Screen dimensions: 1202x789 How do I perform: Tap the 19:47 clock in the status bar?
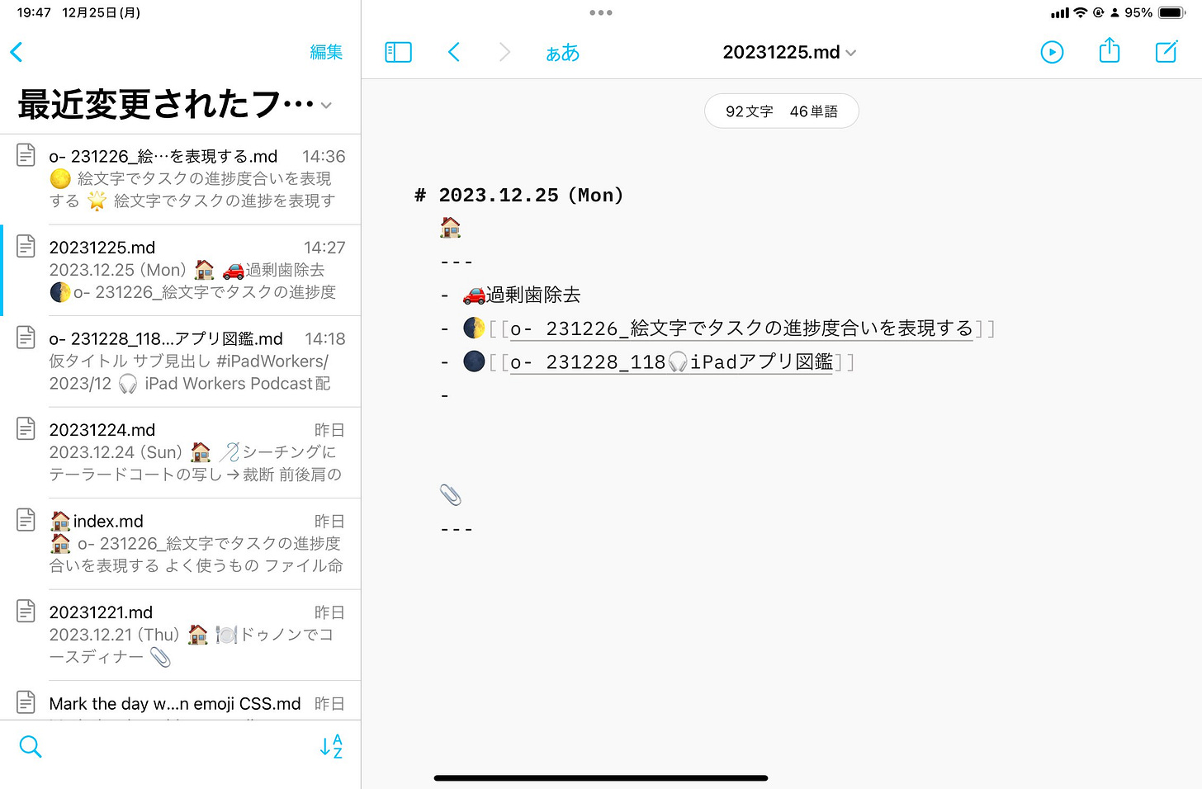click(x=34, y=12)
